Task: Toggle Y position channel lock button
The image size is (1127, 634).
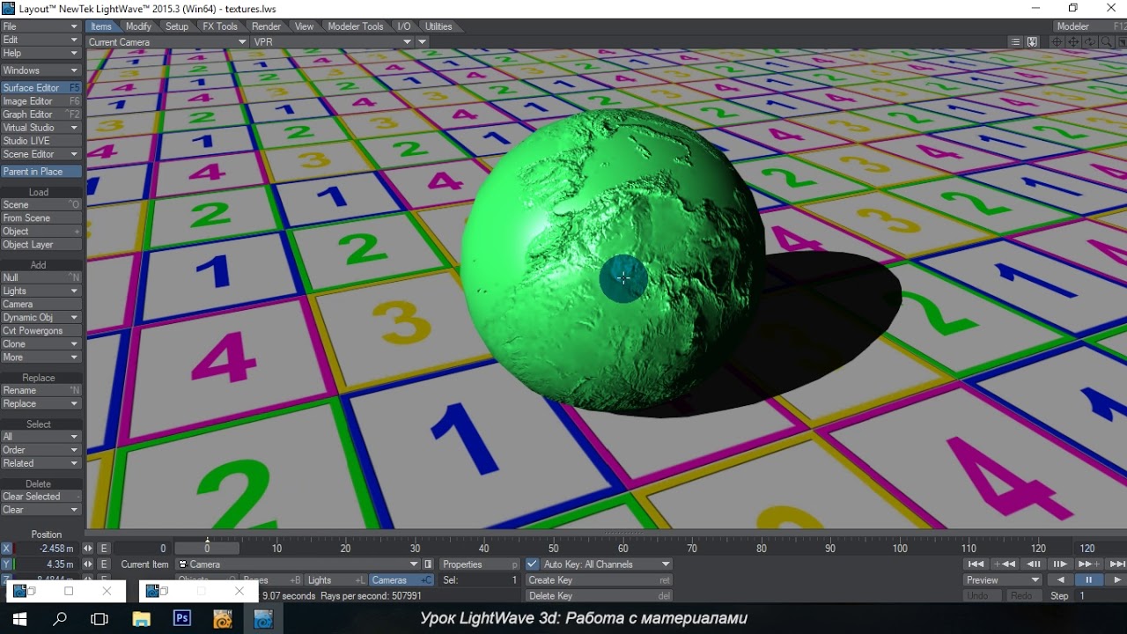Action: [6, 564]
